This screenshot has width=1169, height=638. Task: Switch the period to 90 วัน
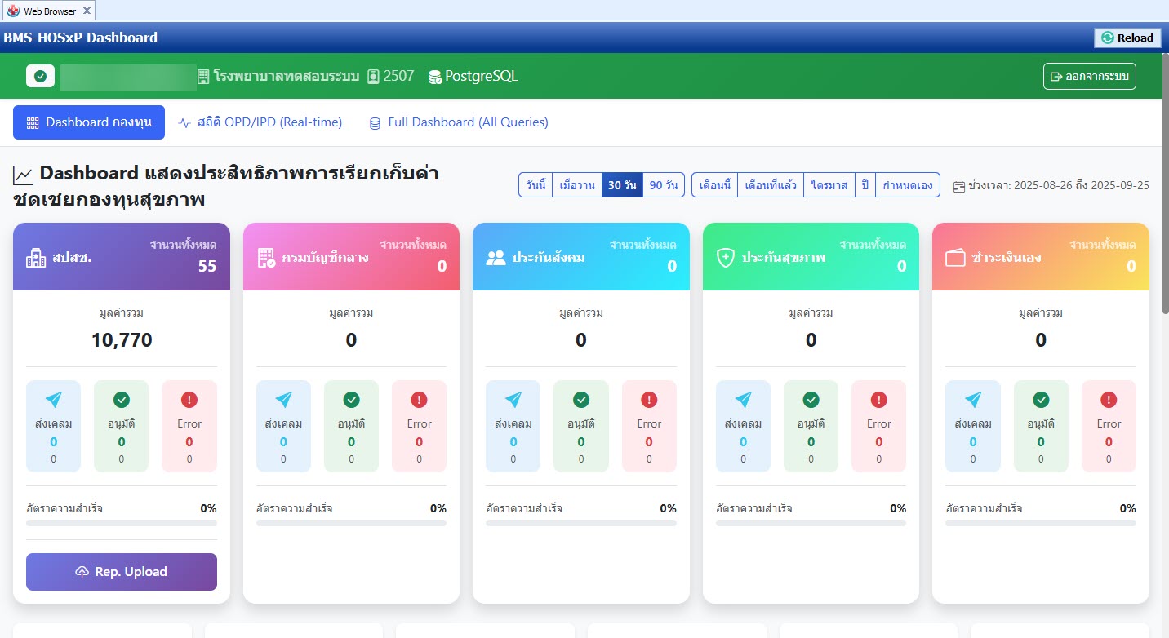663,184
